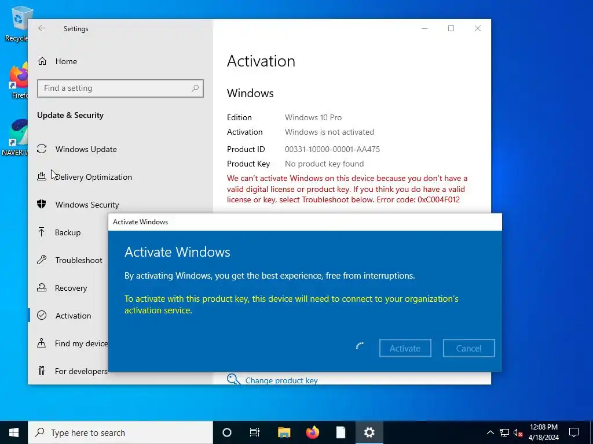Go to Windows Security page

tap(87, 205)
